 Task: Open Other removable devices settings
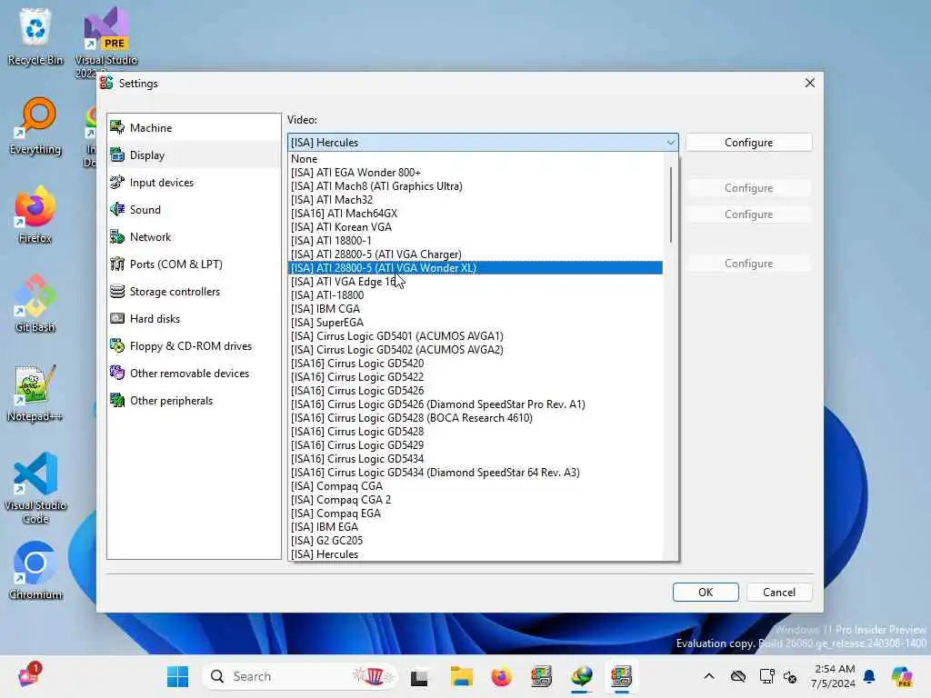[x=194, y=374]
